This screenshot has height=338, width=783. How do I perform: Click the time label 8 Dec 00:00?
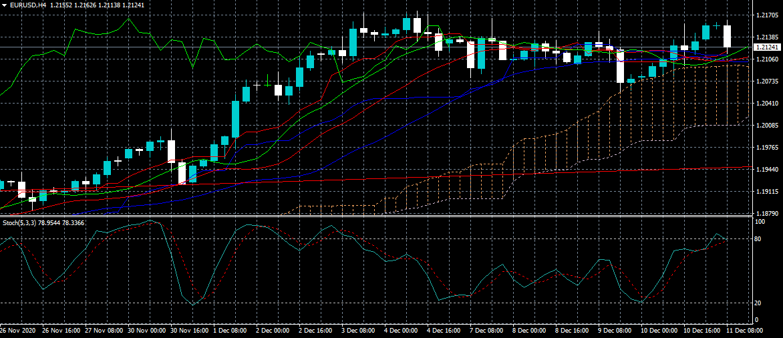click(530, 331)
